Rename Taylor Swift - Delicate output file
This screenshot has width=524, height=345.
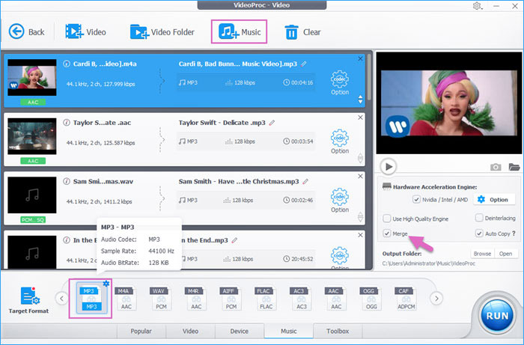[x=272, y=123]
